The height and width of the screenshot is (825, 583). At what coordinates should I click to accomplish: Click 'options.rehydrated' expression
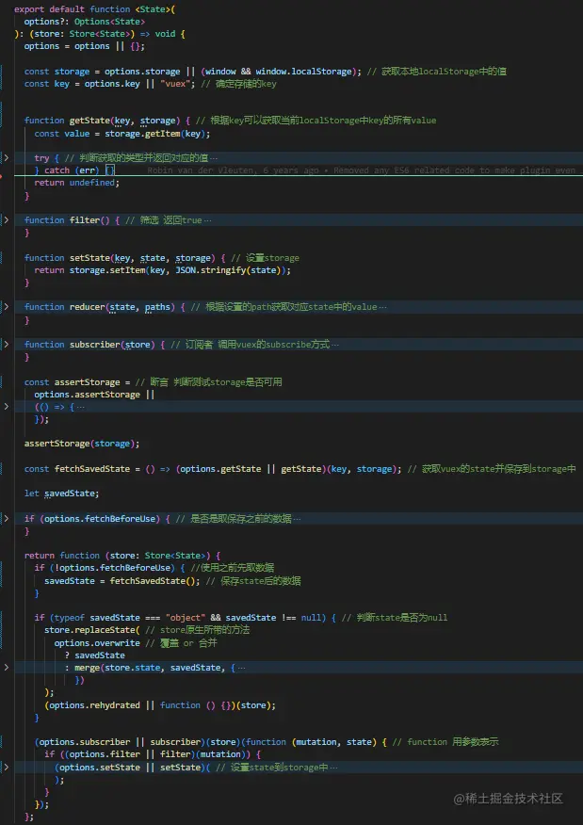click(x=95, y=705)
